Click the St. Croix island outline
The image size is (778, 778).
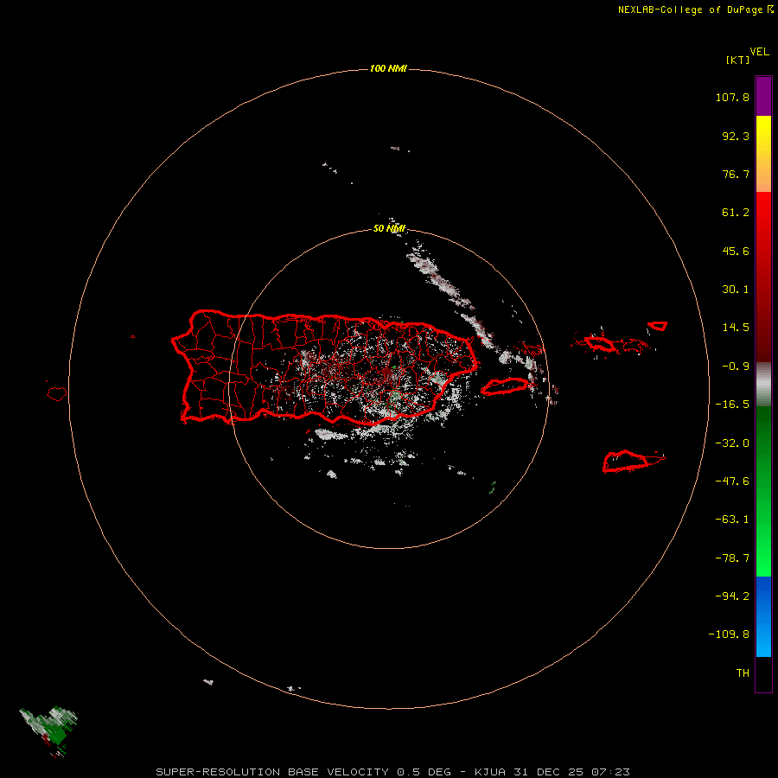coord(633,462)
